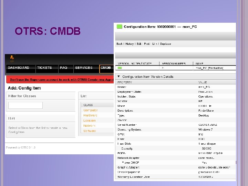Click the Duplicate link

tap(165, 44)
